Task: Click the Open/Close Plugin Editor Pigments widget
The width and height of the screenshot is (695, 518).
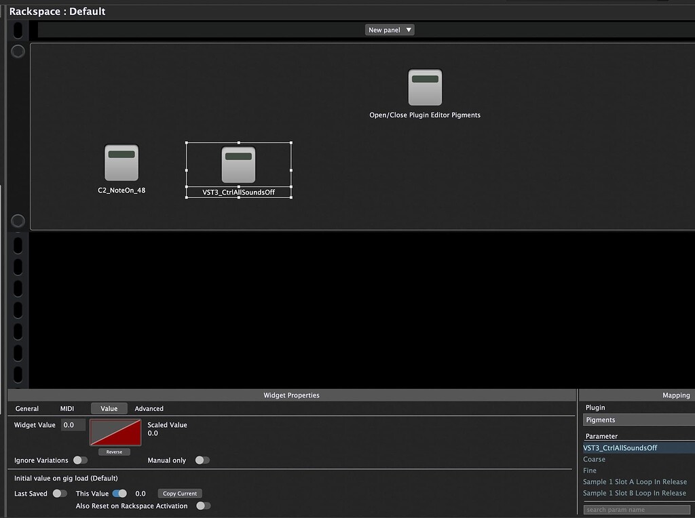Action: [x=425, y=87]
